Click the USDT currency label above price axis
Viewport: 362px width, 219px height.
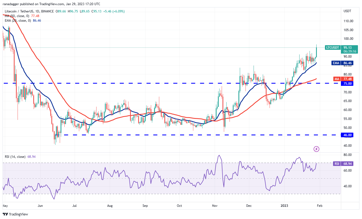tap(347, 11)
